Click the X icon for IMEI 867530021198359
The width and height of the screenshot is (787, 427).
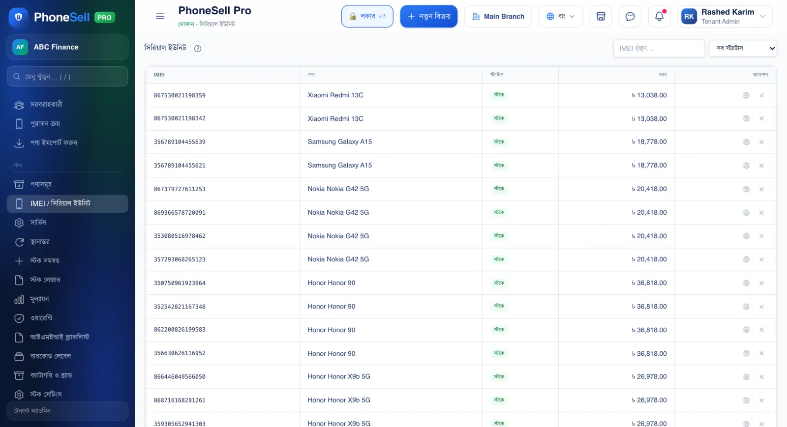(761, 95)
